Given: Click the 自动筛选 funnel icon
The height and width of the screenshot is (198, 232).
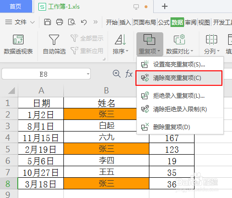Looking at the screenshot, I should (x=54, y=40).
